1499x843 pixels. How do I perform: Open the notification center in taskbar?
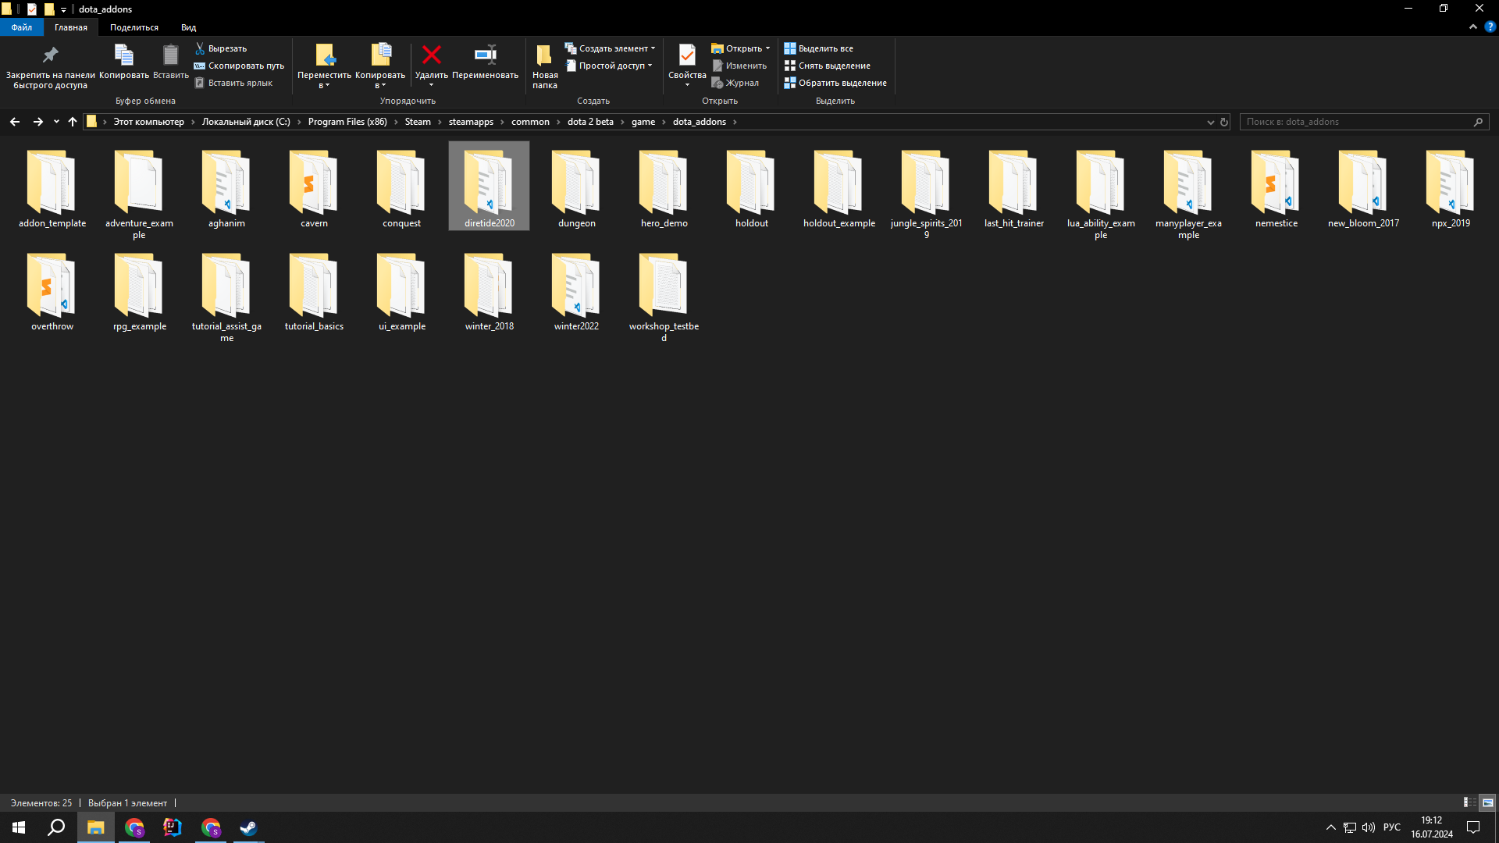point(1473,827)
